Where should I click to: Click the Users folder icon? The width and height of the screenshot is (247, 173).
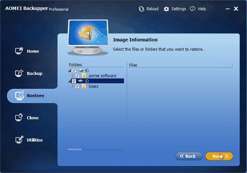coord(84,86)
